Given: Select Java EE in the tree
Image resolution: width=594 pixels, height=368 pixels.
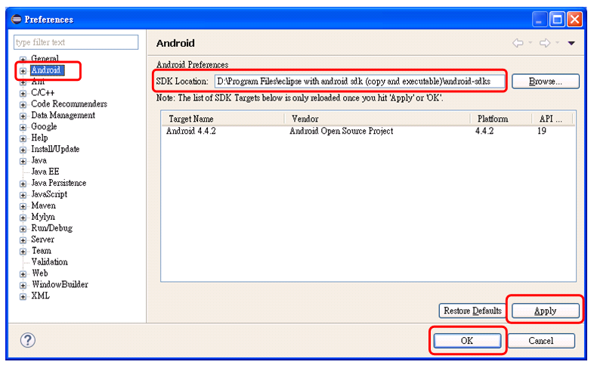Looking at the screenshot, I should 45,172.
